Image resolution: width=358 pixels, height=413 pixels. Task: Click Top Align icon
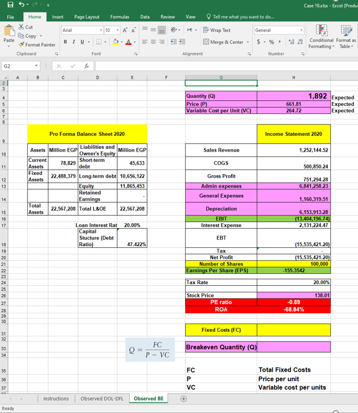(x=145, y=29)
